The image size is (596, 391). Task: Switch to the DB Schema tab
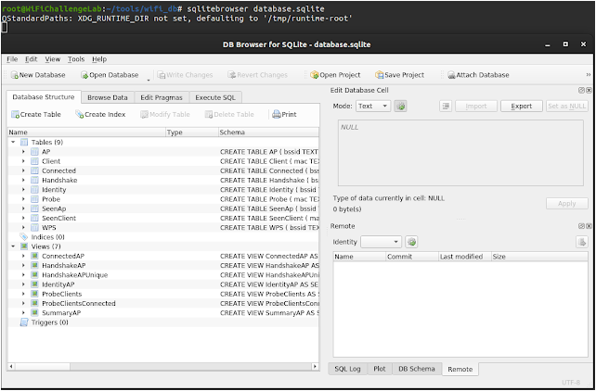417,369
